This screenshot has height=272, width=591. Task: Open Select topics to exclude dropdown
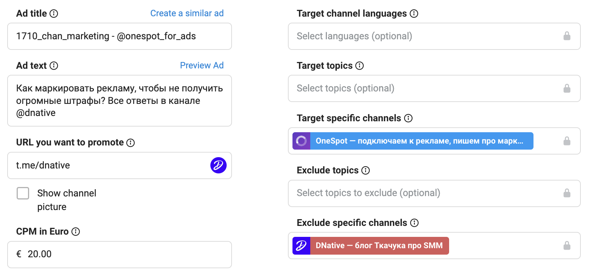434,193
